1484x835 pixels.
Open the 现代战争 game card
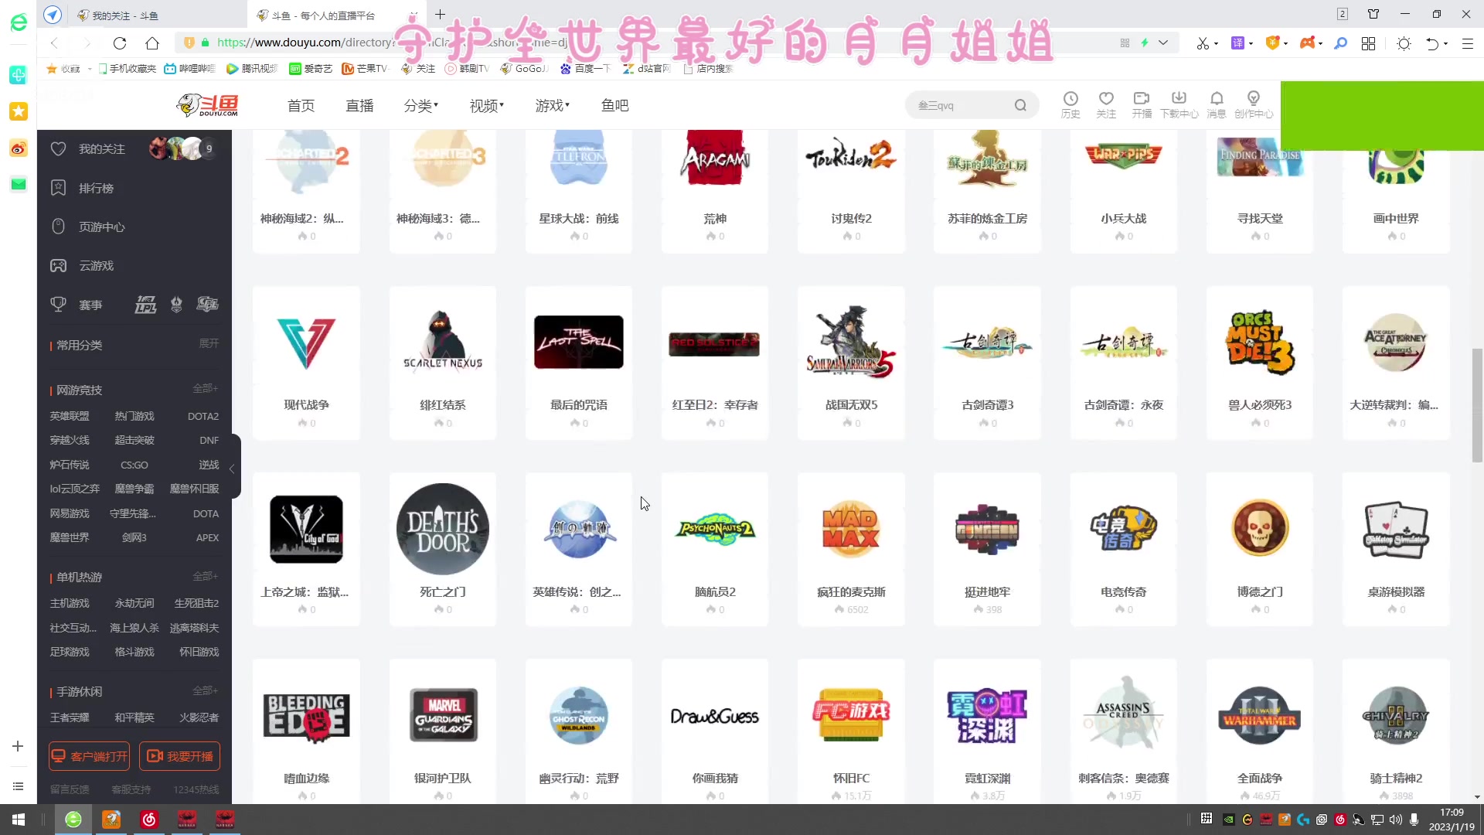point(306,363)
